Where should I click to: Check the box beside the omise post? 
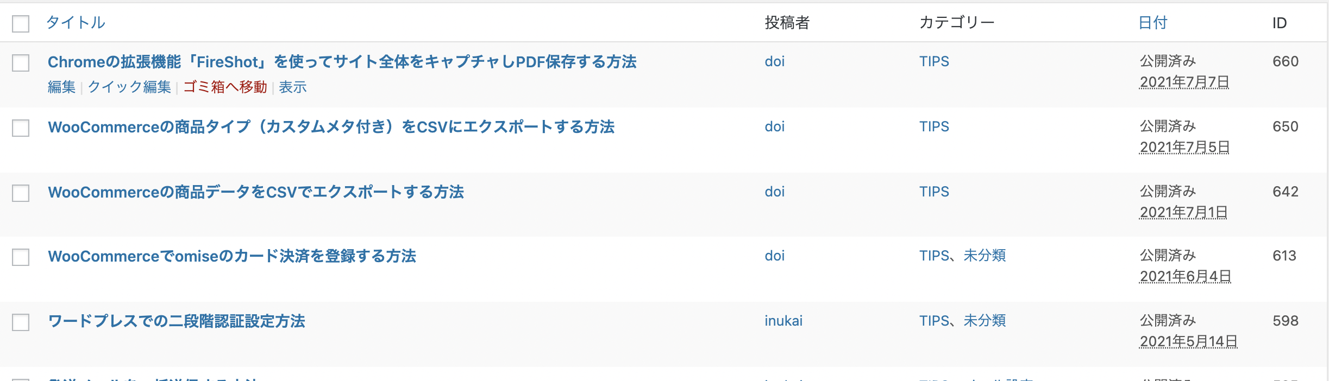coord(21,257)
